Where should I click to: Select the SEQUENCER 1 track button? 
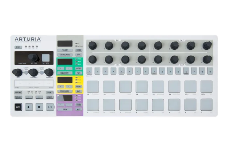[x=65, y=73]
